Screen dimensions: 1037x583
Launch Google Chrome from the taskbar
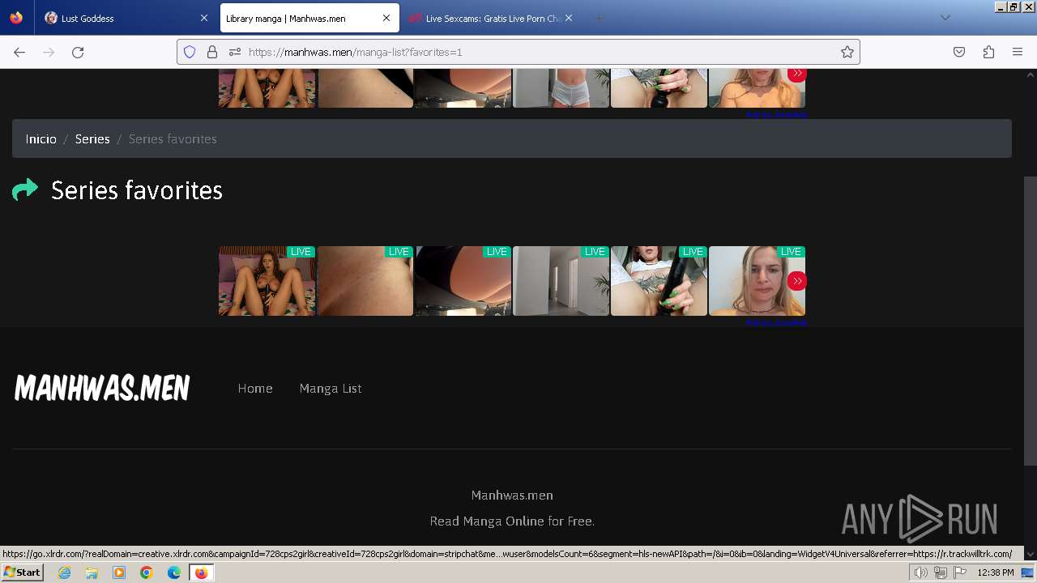click(x=147, y=572)
